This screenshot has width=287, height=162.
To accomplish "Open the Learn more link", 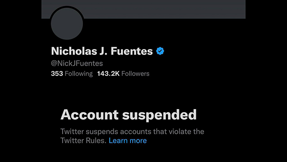I will [x=127, y=140].
